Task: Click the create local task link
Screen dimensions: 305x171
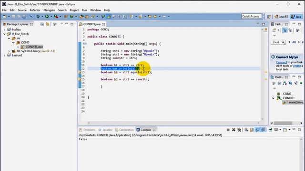Action: pyautogui.click(x=297, y=66)
